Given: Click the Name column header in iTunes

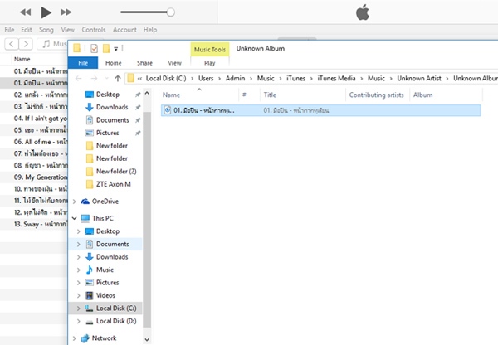Looking at the screenshot, I should pyautogui.click(x=22, y=59).
